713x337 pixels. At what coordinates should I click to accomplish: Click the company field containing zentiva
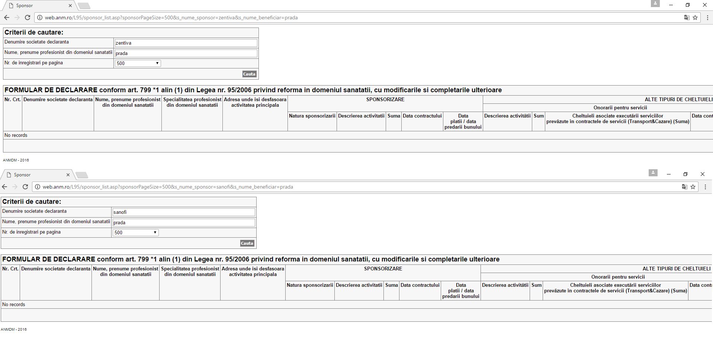point(186,43)
